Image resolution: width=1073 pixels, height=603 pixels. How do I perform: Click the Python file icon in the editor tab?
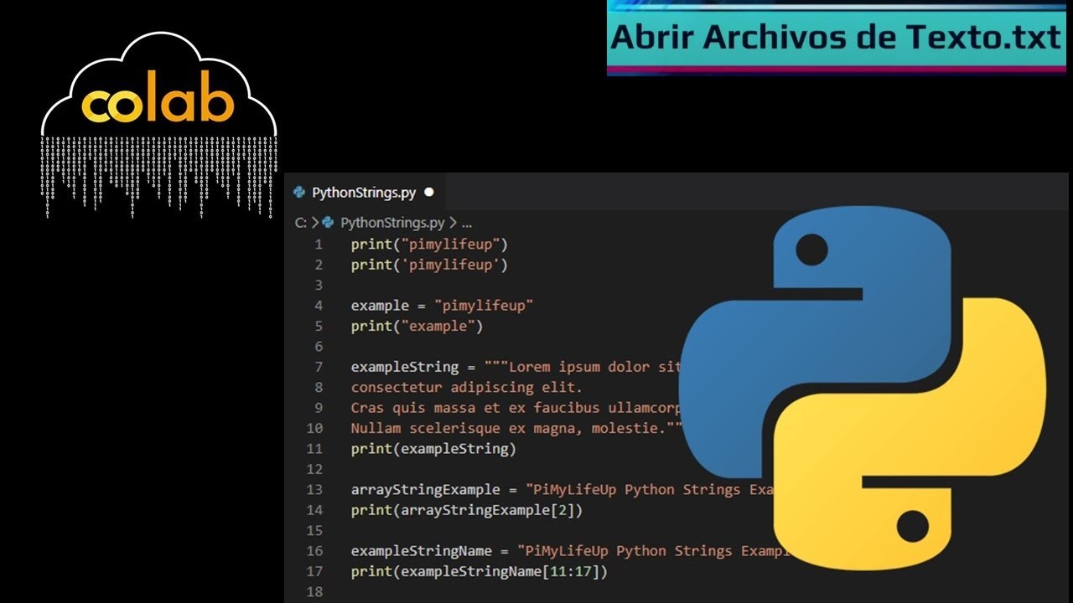coord(299,192)
